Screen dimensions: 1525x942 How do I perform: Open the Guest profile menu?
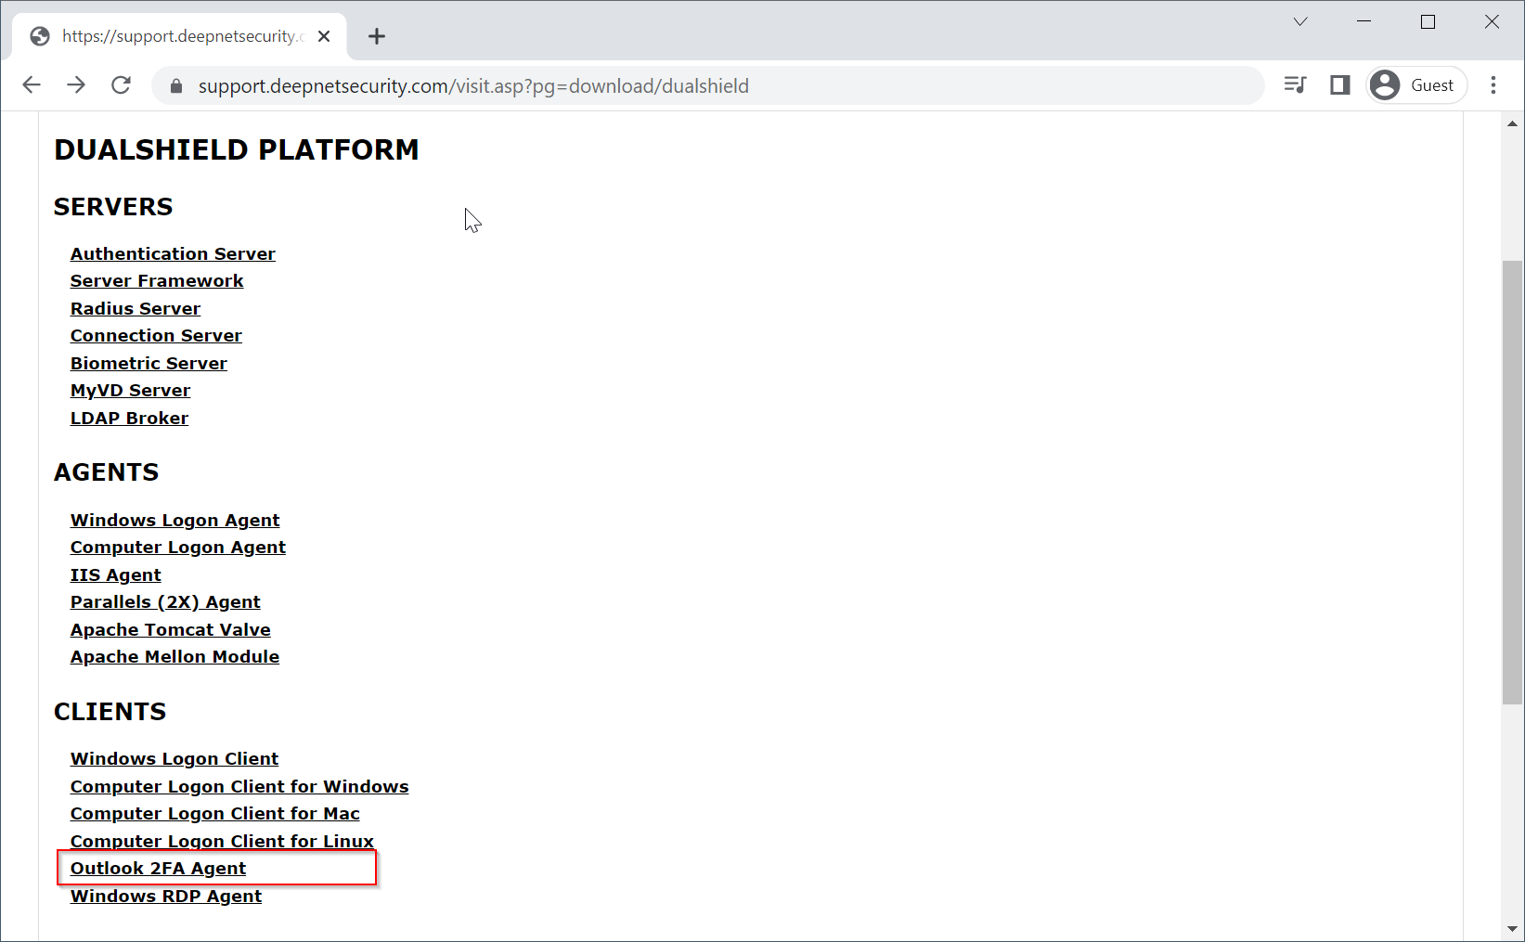[x=1415, y=85]
